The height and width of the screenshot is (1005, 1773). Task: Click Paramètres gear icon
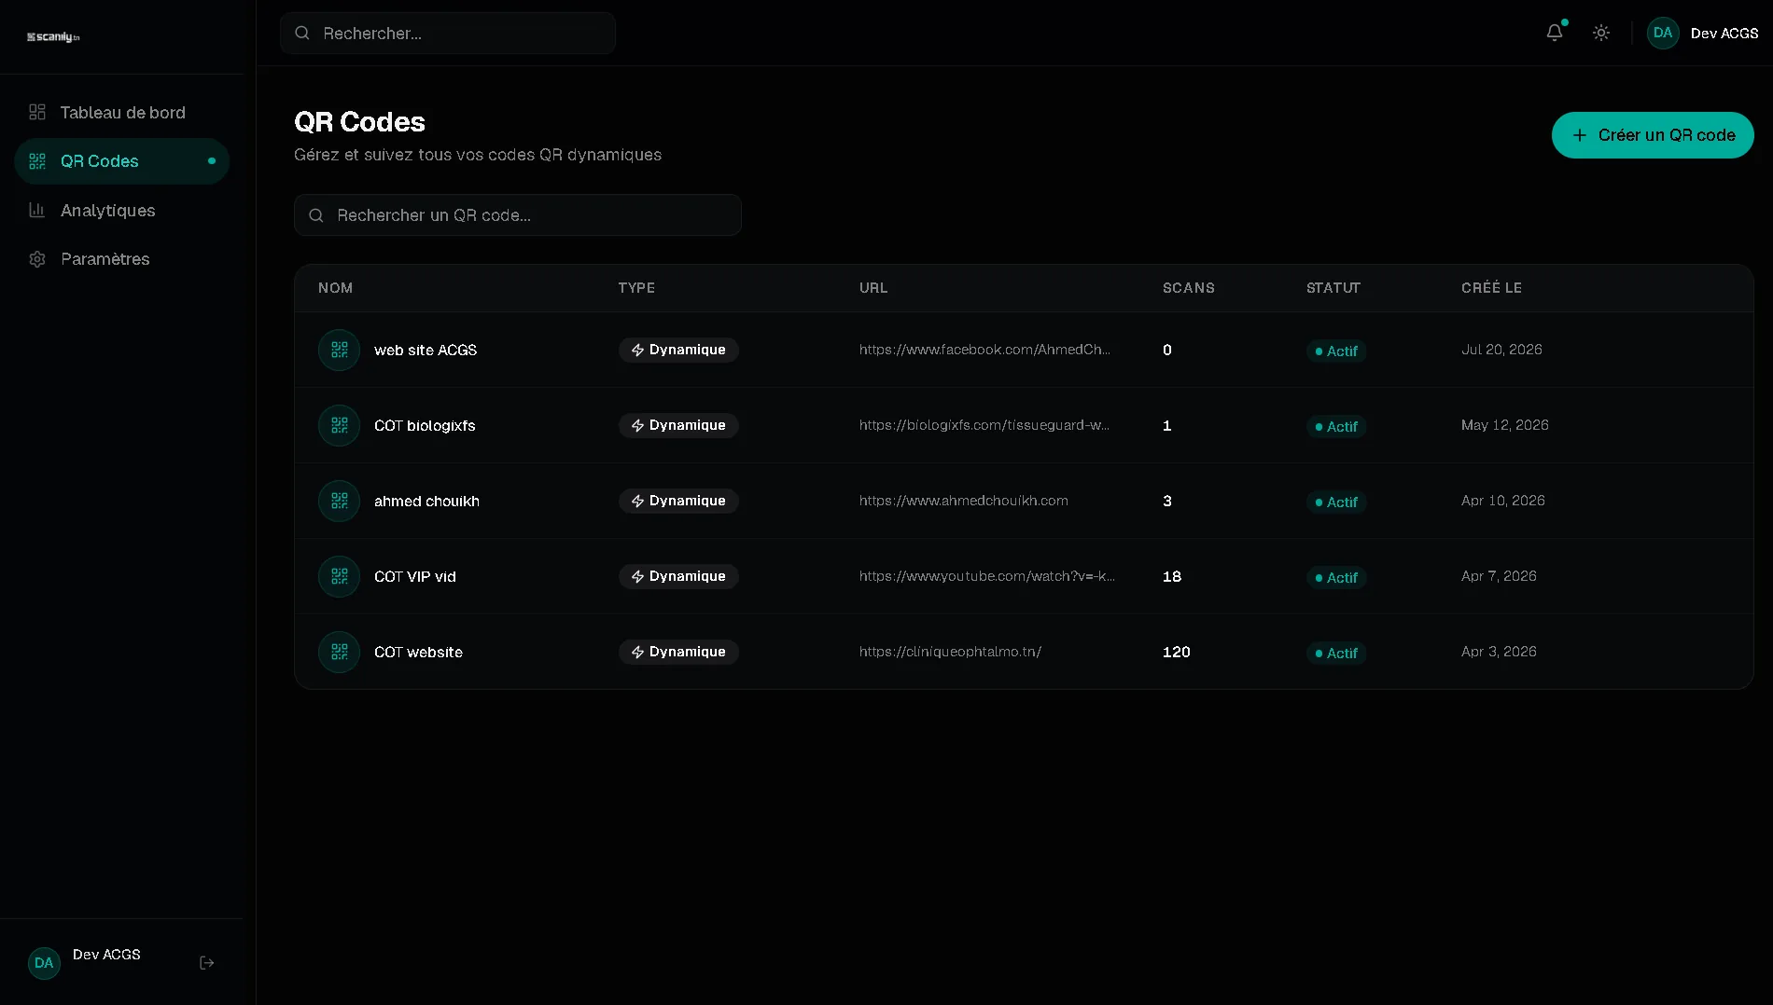pyautogui.click(x=37, y=259)
